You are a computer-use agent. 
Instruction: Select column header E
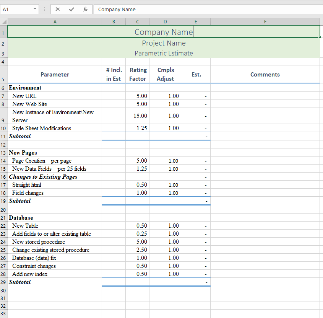coord(196,21)
